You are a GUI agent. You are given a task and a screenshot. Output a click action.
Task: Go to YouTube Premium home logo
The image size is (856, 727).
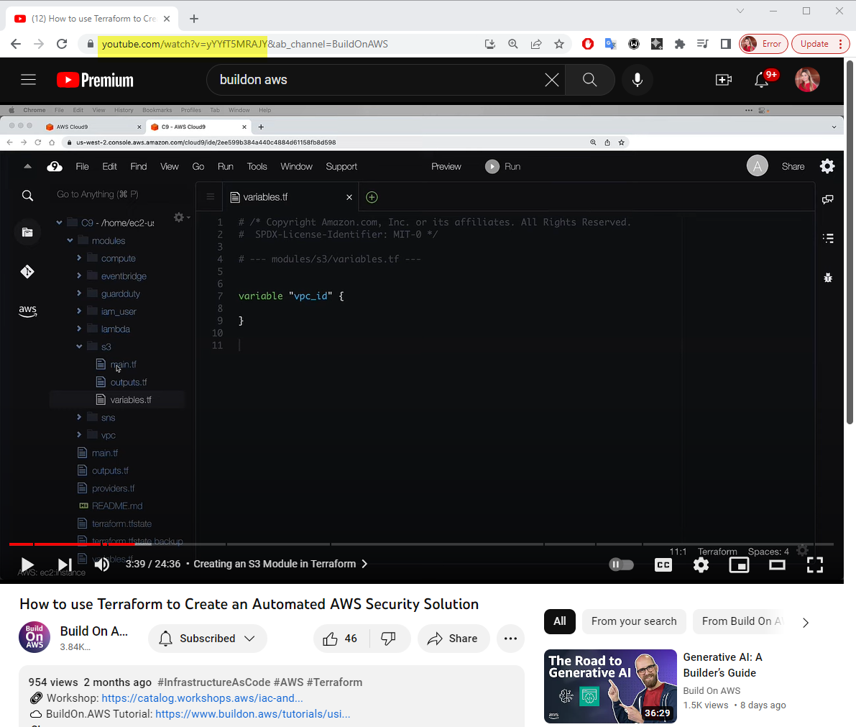95,81
